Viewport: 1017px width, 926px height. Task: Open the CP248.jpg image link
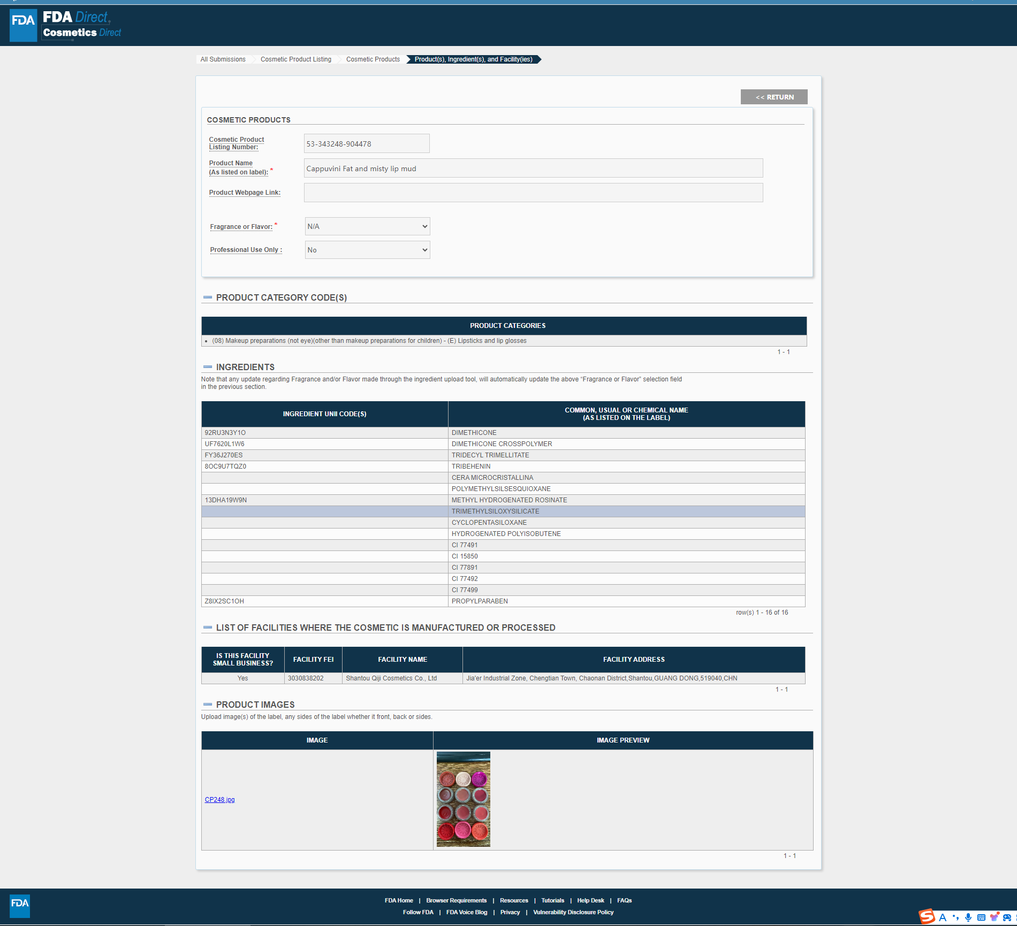(x=219, y=800)
